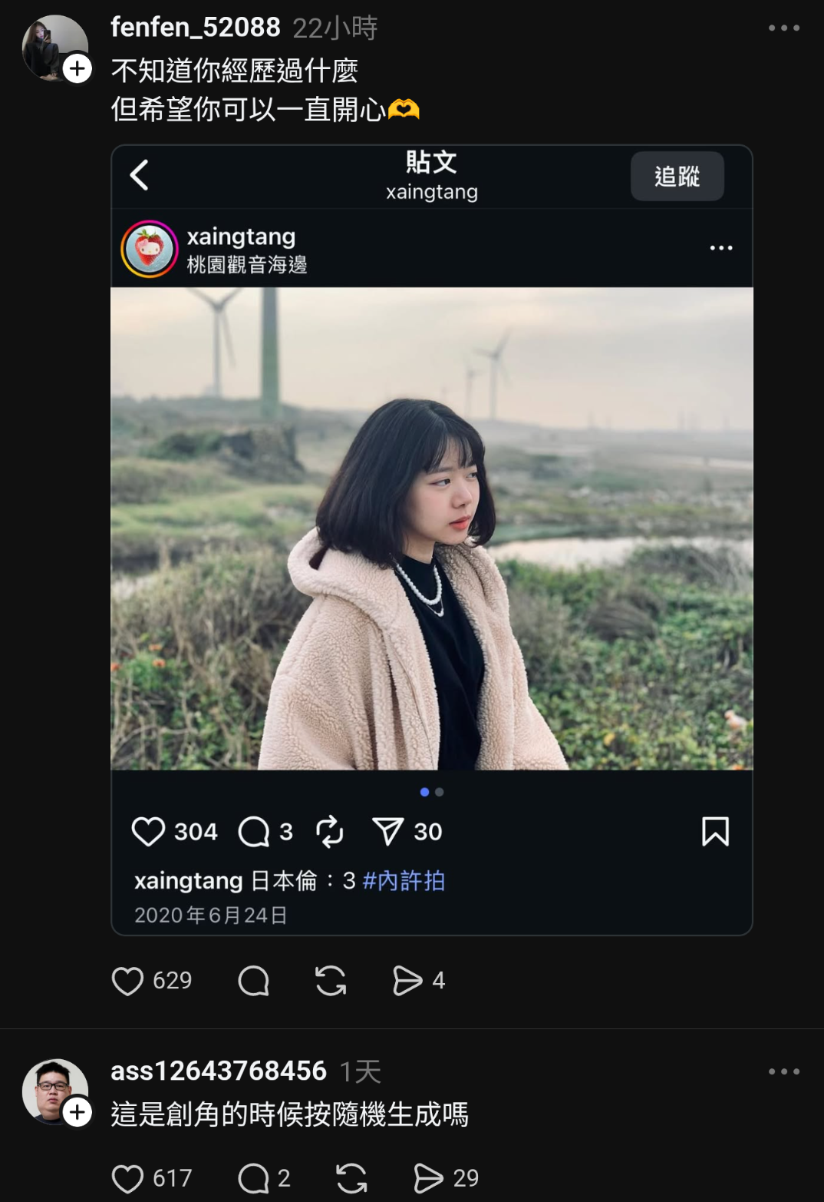The height and width of the screenshot is (1202, 824).
Task: Repost the fenfen_52088 thread
Action: pyautogui.click(x=331, y=981)
